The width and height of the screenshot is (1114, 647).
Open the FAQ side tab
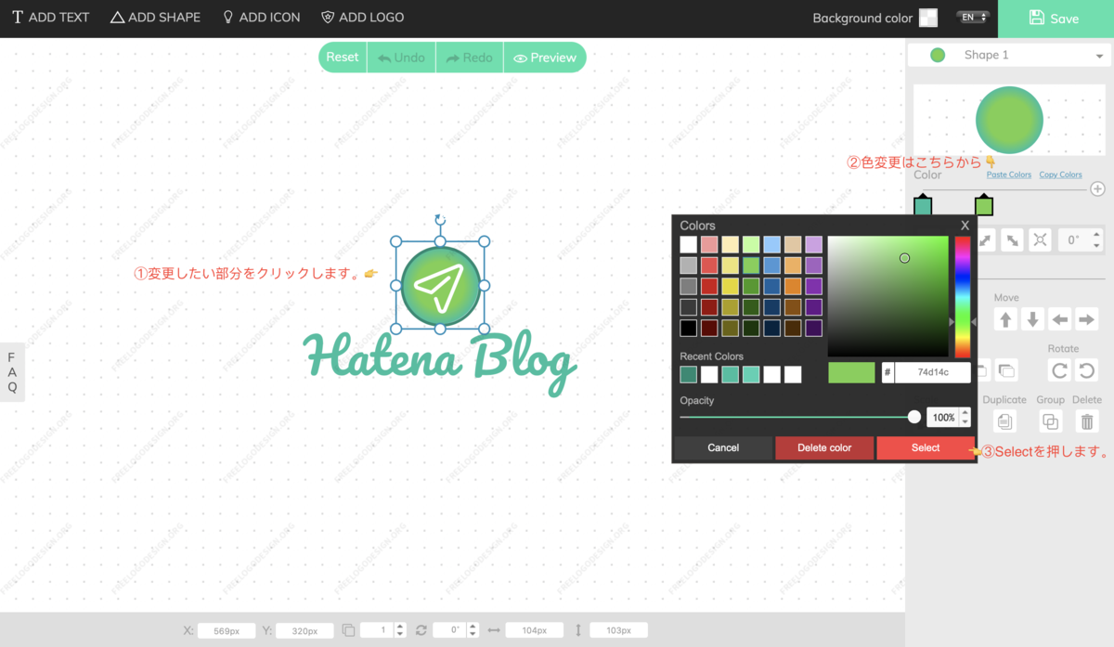[x=12, y=372]
